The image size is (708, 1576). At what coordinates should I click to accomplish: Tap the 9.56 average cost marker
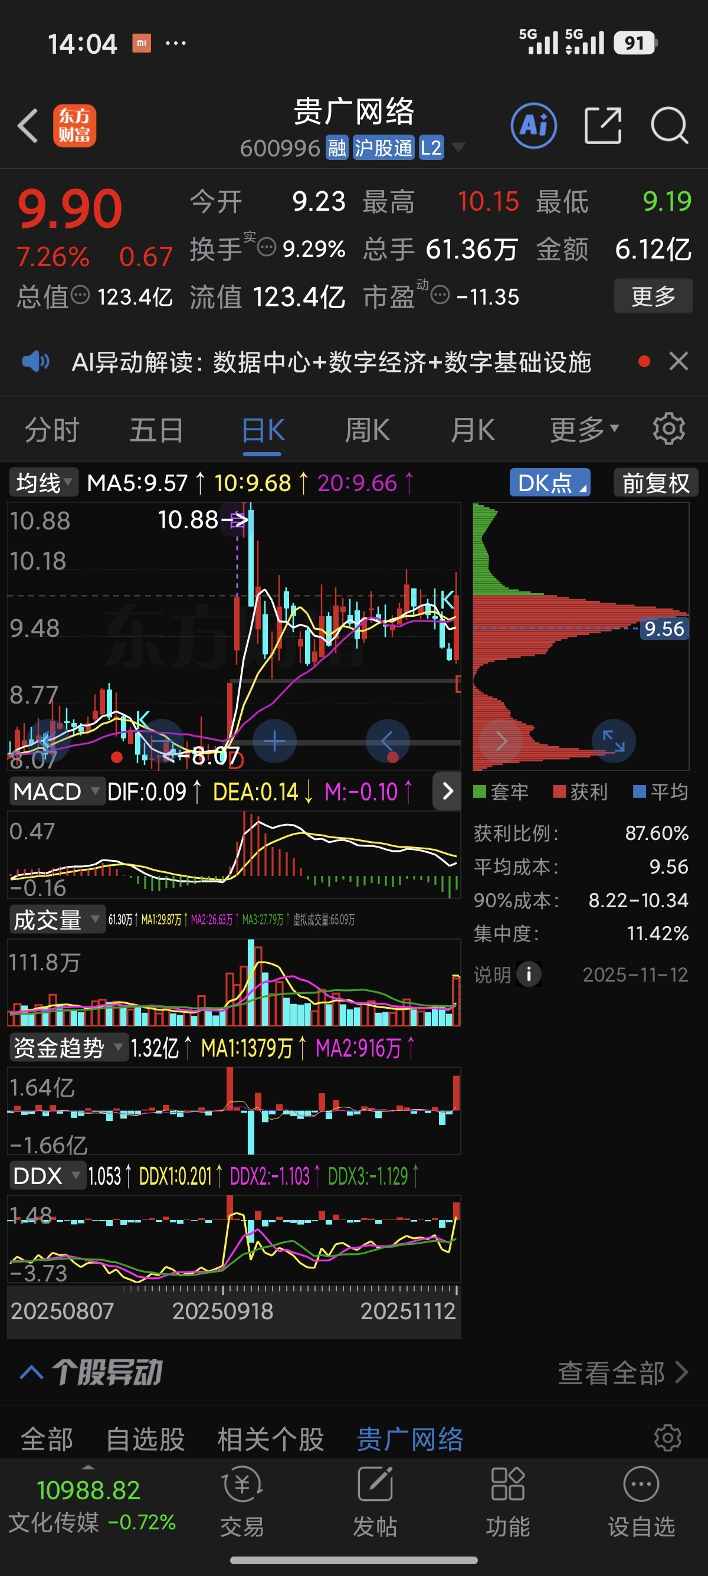tap(664, 628)
